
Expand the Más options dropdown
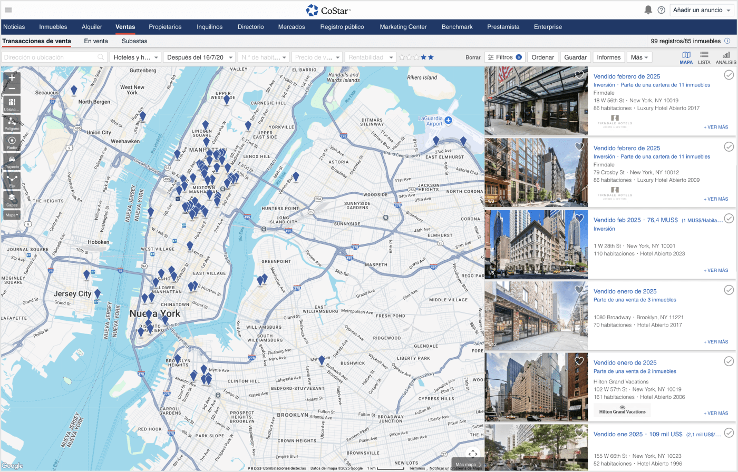(x=639, y=57)
